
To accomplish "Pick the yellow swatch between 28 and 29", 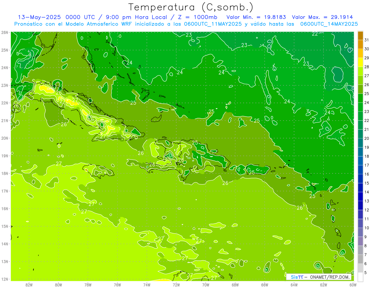I will pyautogui.click(x=360, y=62).
